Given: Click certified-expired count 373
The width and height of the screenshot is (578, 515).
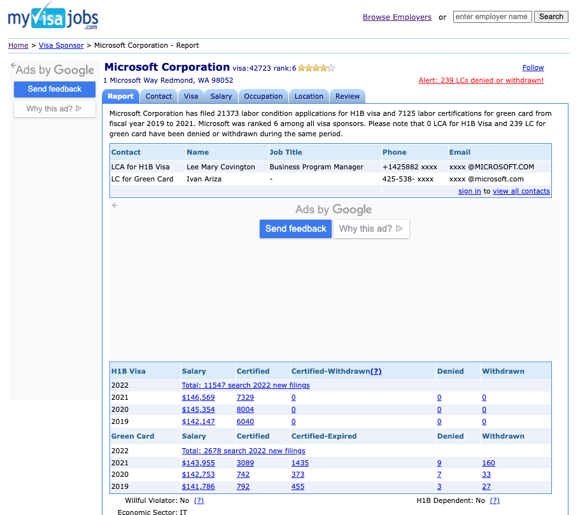Looking at the screenshot, I should pos(298,474).
